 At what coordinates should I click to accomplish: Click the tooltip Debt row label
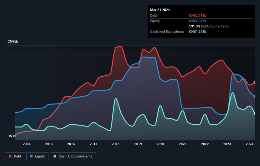click(154, 15)
